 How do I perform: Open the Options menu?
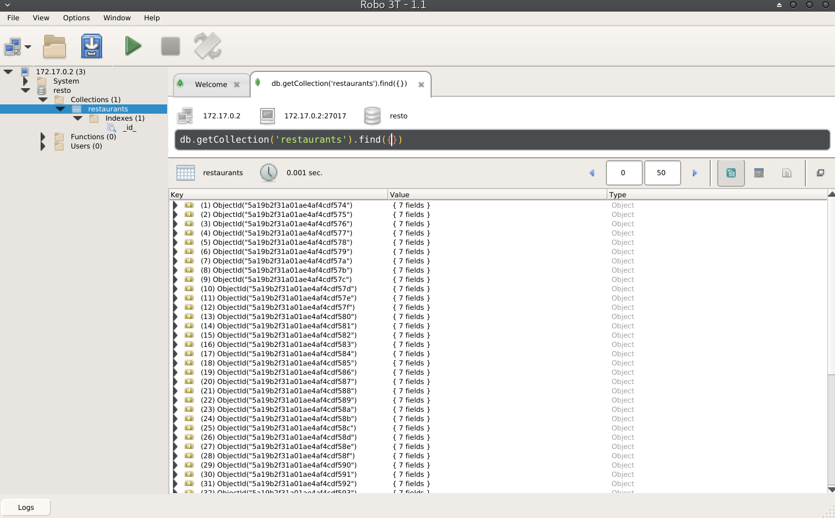click(x=77, y=18)
